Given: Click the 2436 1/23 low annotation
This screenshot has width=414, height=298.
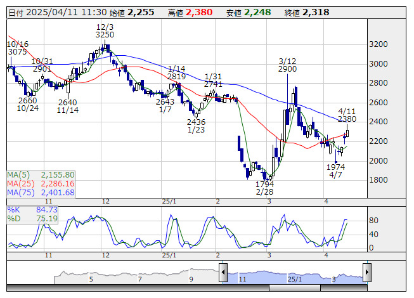Looking at the screenshot, I should [x=196, y=126].
